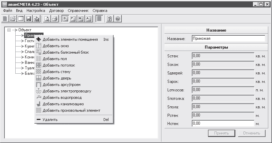Choose Добавить окно from context menu
This screenshot has height=143, width=272.
(x=55, y=46)
